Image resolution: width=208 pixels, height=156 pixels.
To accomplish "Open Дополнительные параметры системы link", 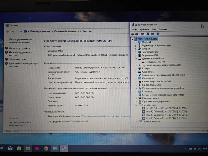I will [x=23, y=65].
